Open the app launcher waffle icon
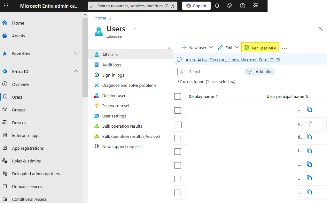 [x=6, y=6]
